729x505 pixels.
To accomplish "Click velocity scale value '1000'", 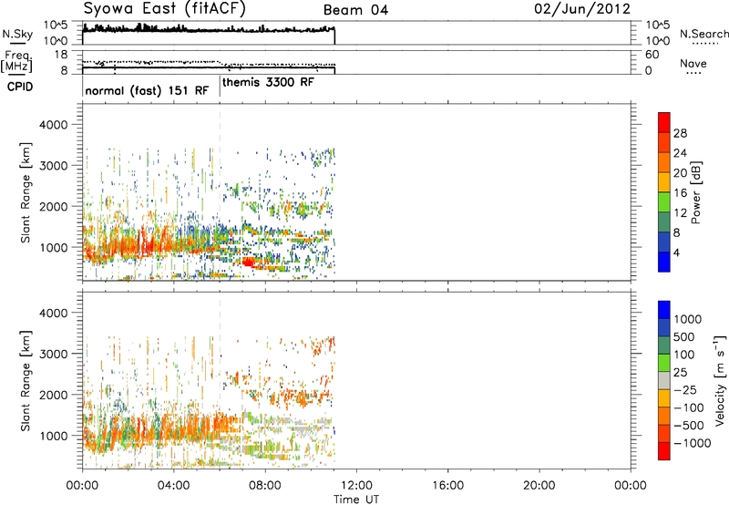I will click(x=688, y=319).
